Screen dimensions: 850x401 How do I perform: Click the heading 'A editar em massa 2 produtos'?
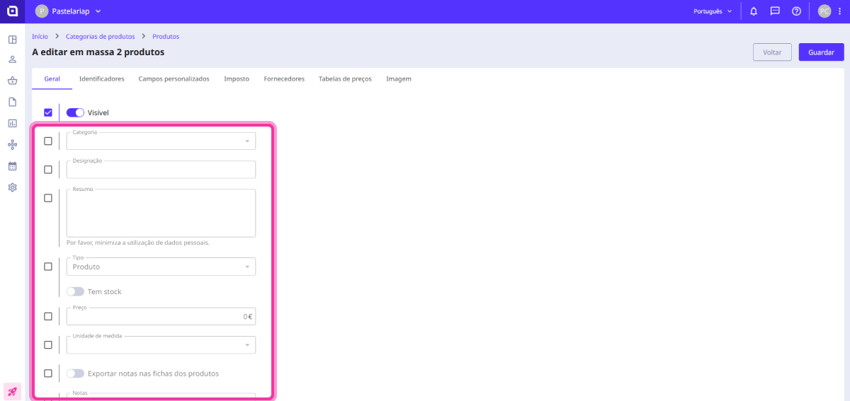pyautogui.click(x=98, y=52)
